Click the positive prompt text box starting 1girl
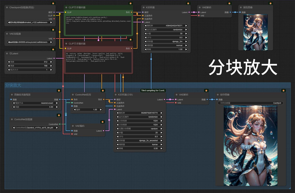The image size is (295, 193). 98,25
